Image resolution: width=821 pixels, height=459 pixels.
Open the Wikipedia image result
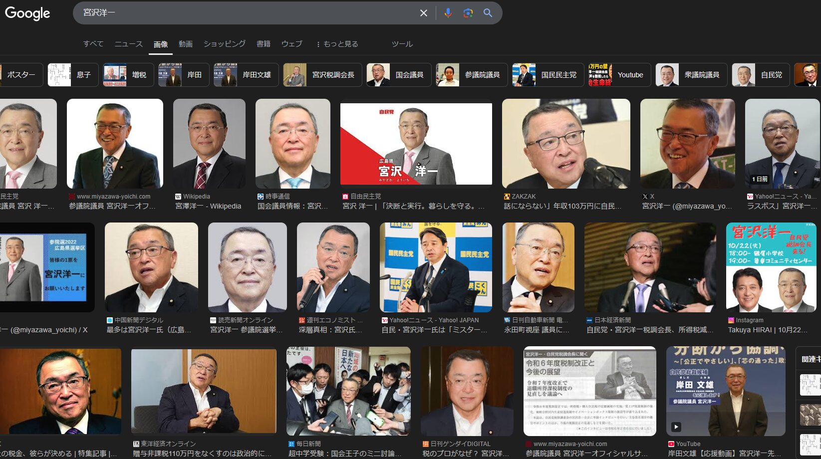(x=209, y=144)
